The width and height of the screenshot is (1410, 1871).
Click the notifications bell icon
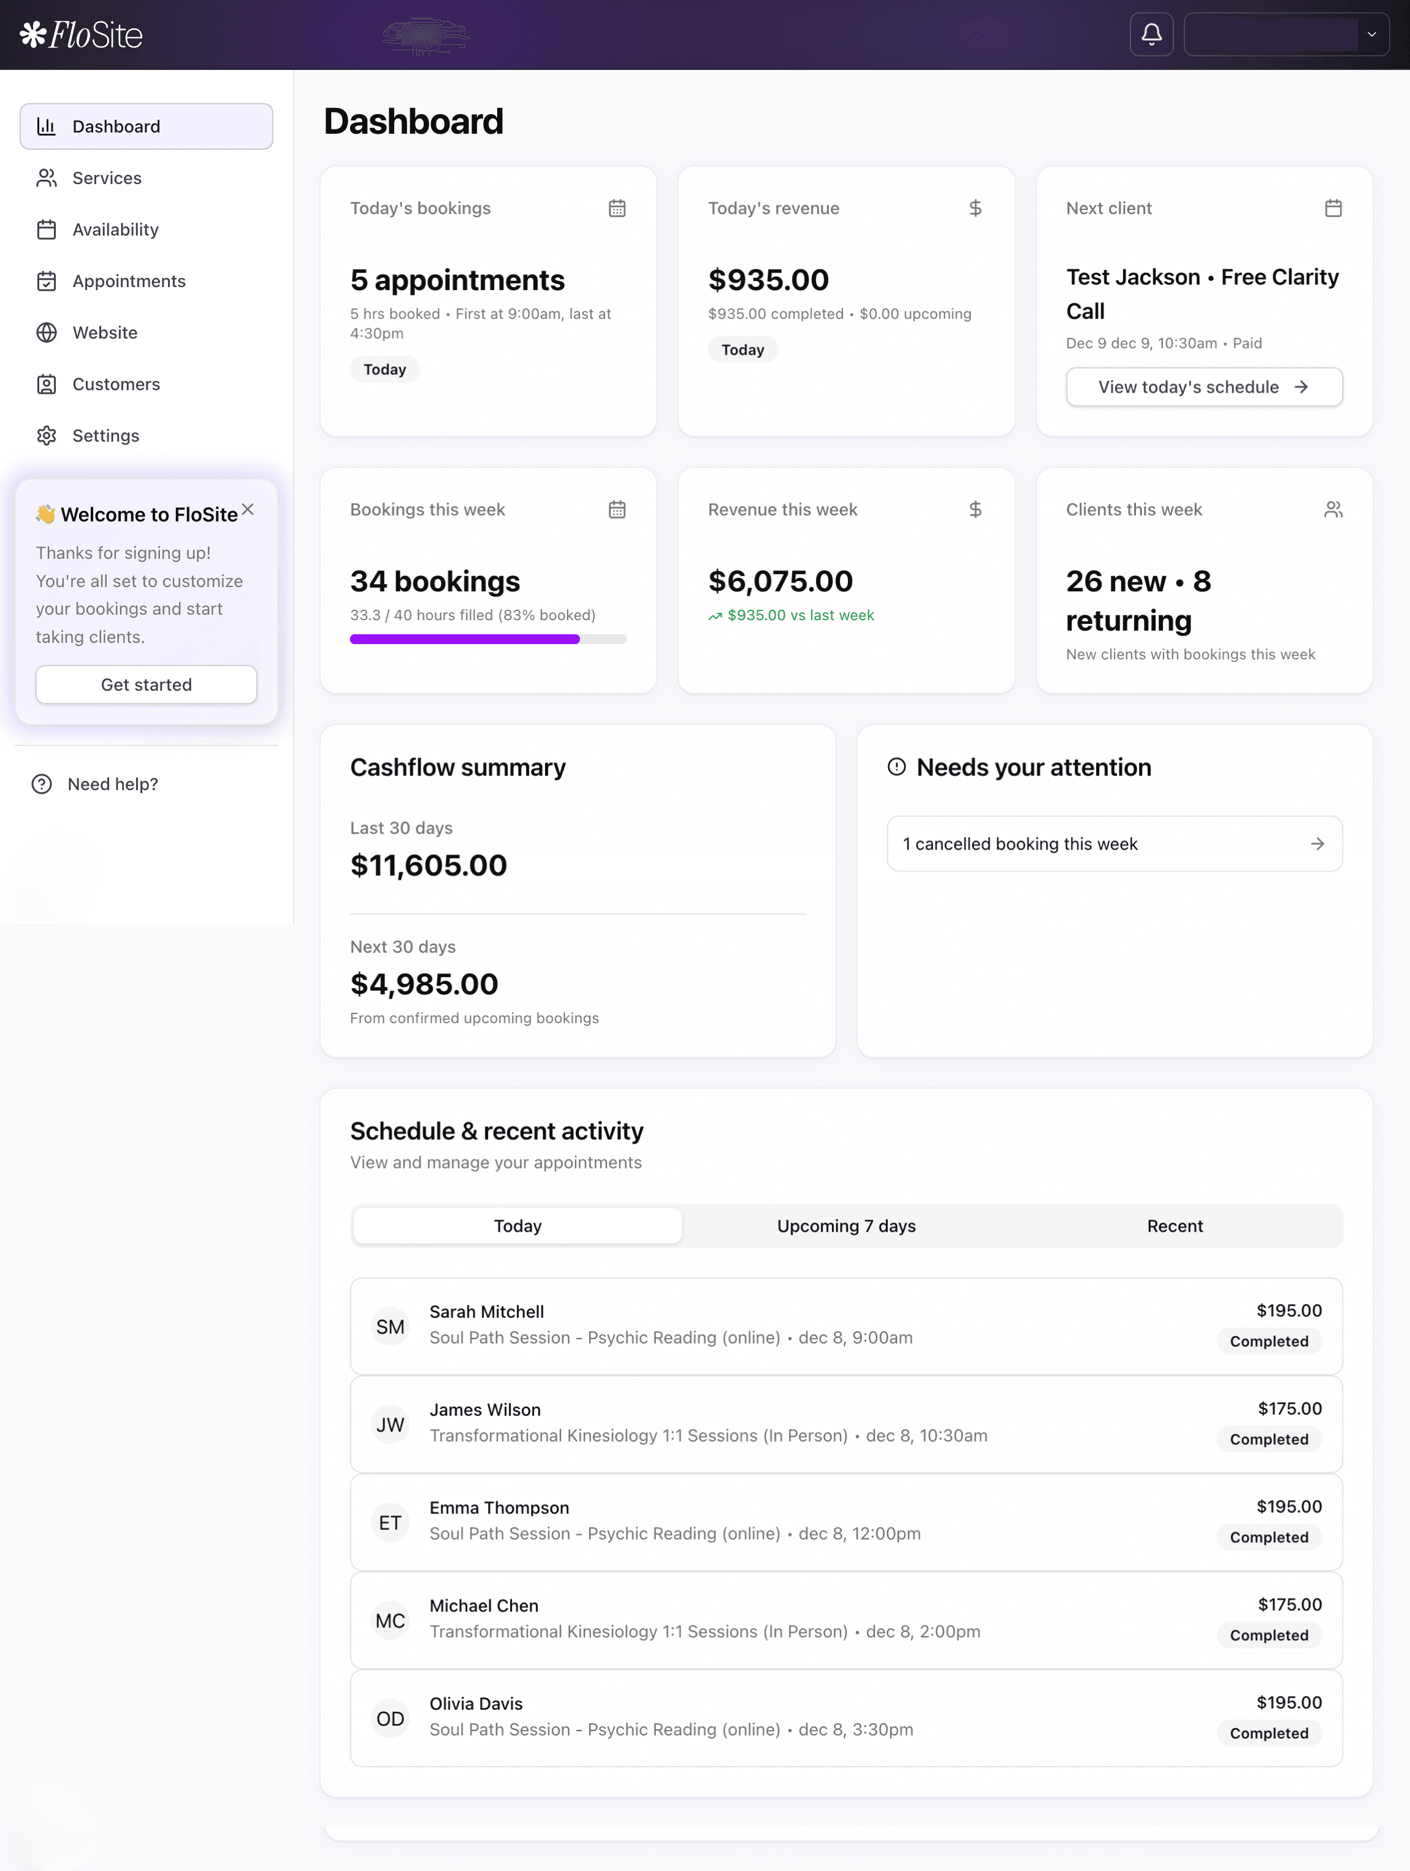[1151, 35]
